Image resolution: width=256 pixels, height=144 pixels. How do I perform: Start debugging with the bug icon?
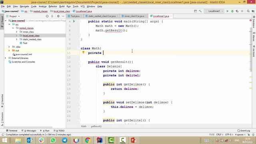[232, 11]
